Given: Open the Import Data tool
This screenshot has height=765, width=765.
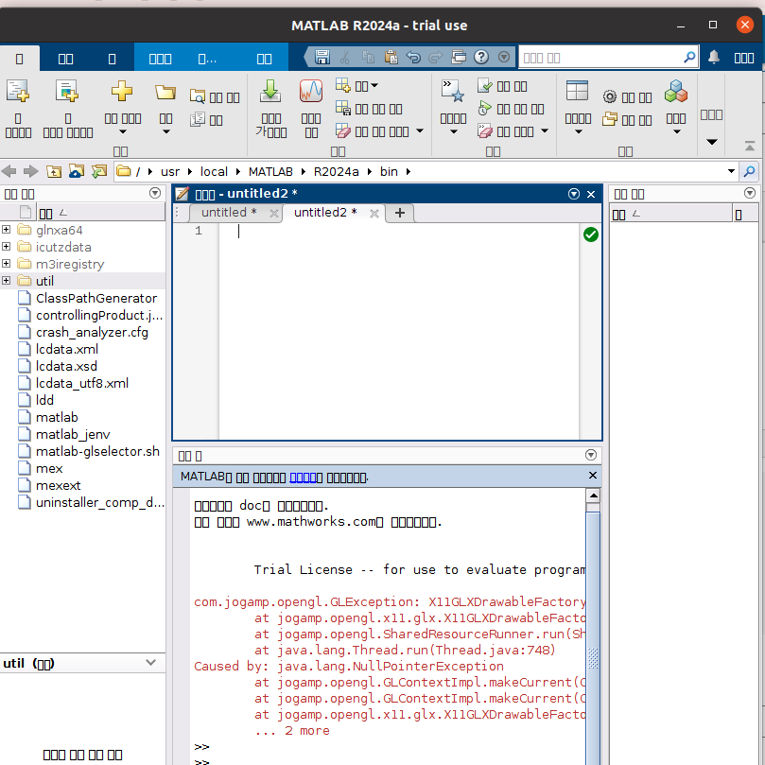Looking at the screenshot, I should [x=270, y=92].
